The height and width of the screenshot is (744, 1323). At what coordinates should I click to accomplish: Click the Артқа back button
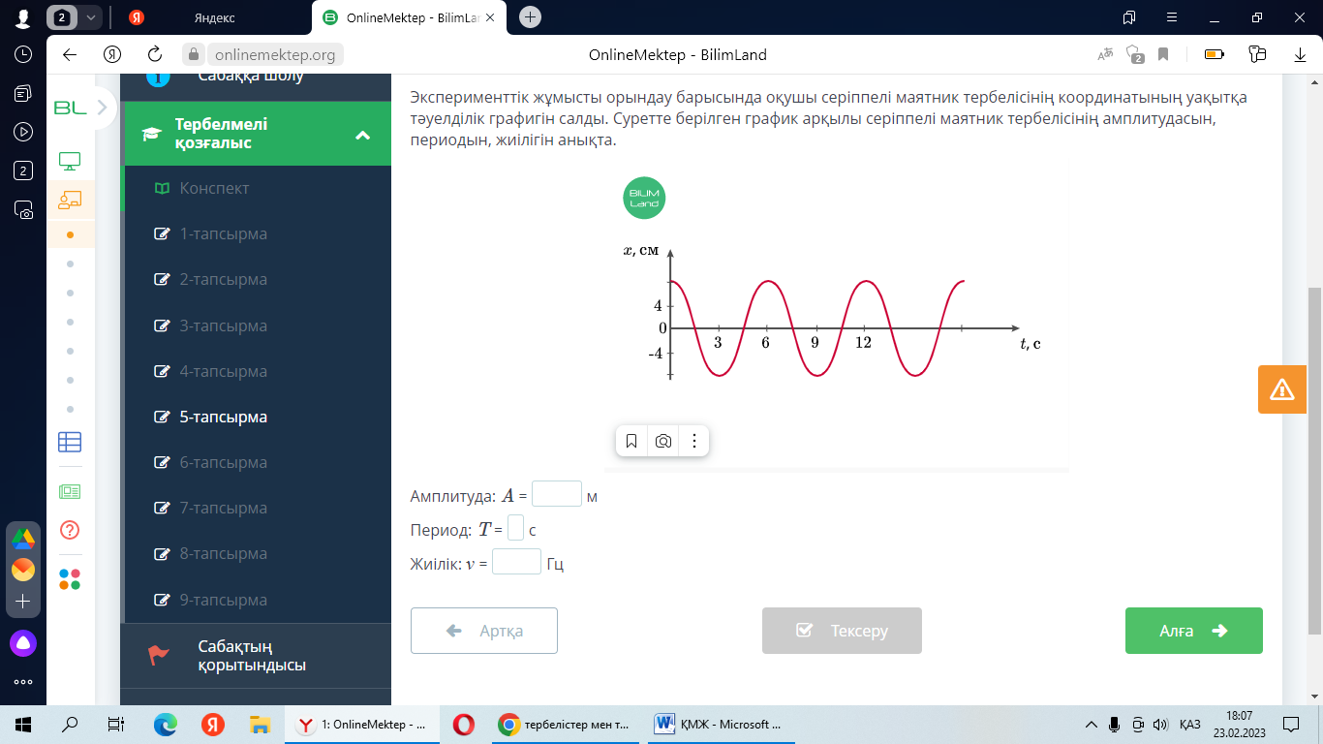click(484, 631)
